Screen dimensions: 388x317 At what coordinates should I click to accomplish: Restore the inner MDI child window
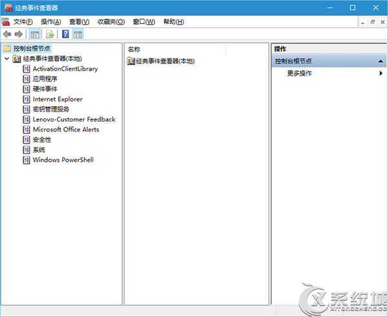372,22
